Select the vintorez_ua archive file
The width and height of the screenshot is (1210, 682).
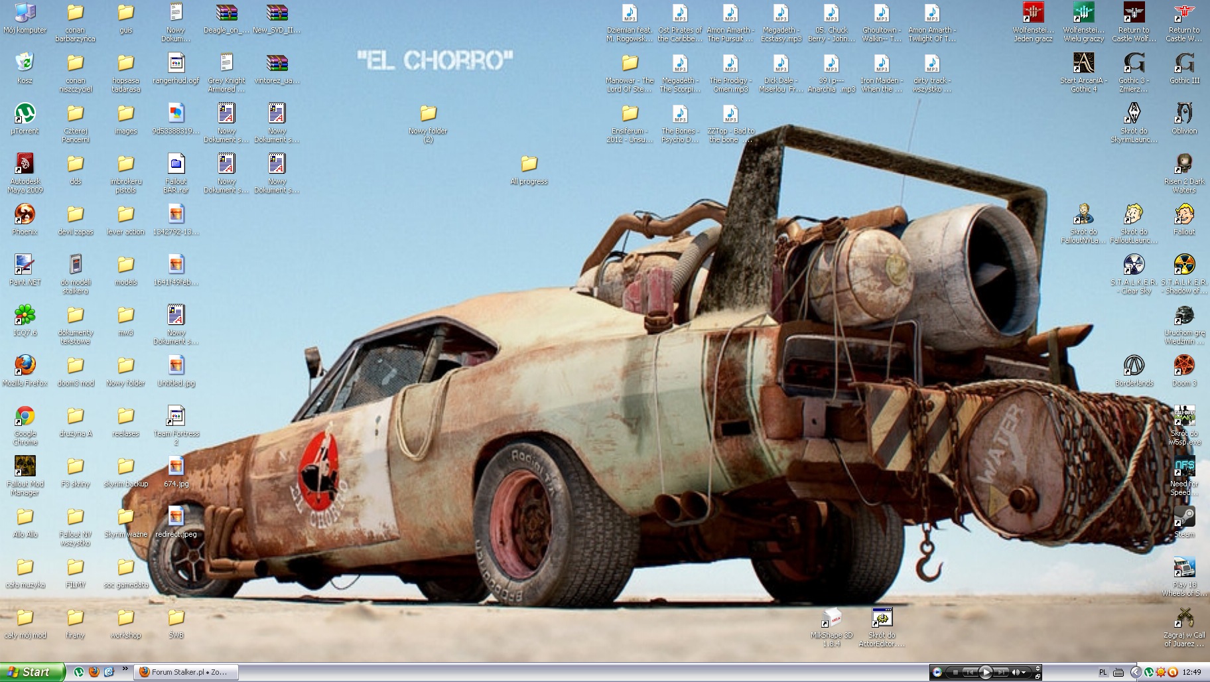(x=277, y=68)
